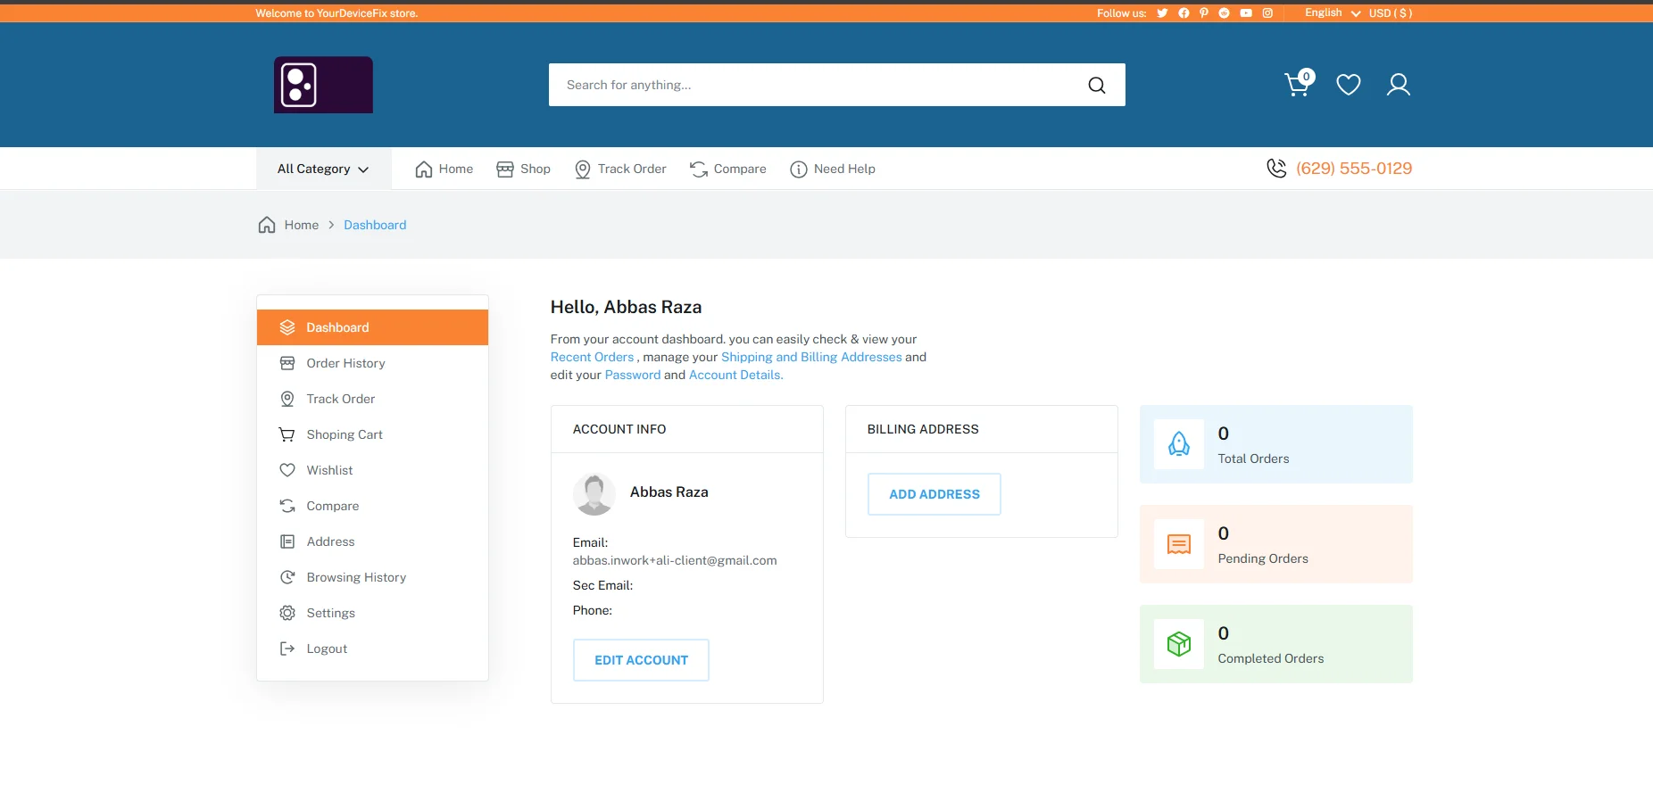The height and width of the screenshot is (785, 1653).
Task: Open the USD currency selector
Action: click(x=1390, y=13)
